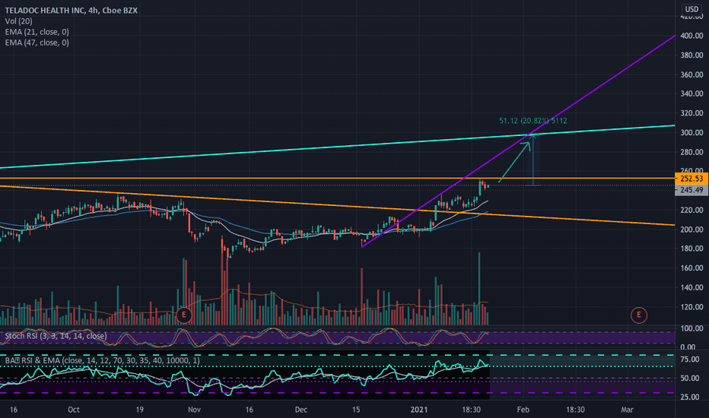Image resolution: width=709 pixels, height=418 pixels.
Task: Select the RSI & EMA indicator label
Action: tap(102, 360)
